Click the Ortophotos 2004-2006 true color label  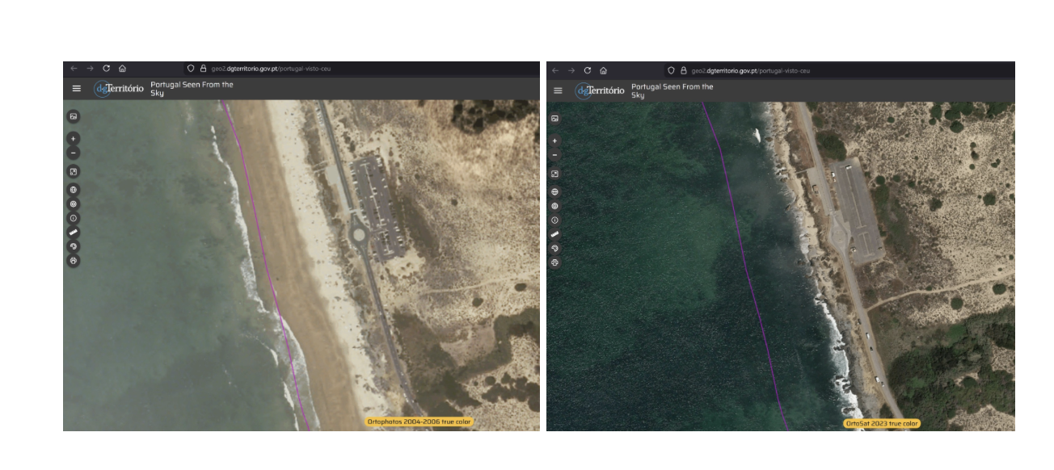click(x=419, y=422)
